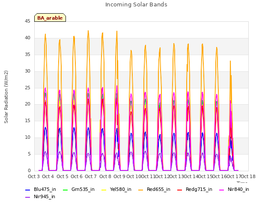Click the magenta Nir840 peak on Oct 13
274x205 pixels.
[x=174, y=93]
